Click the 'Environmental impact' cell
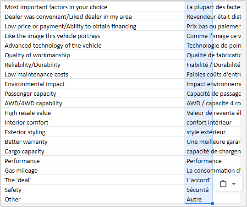This screenshot has width=247, height=207. pos(94,84)
